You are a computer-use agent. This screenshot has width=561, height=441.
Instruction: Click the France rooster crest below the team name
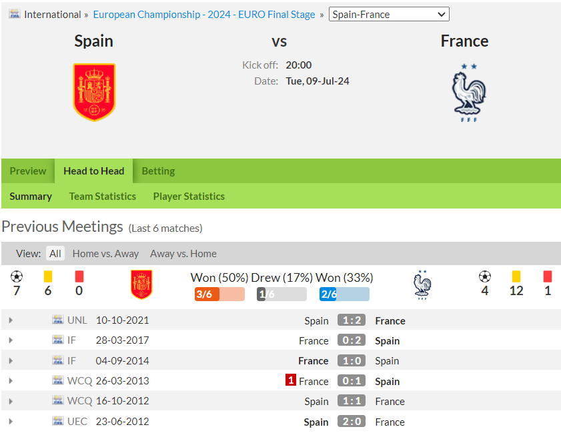[x=468, y=93]
